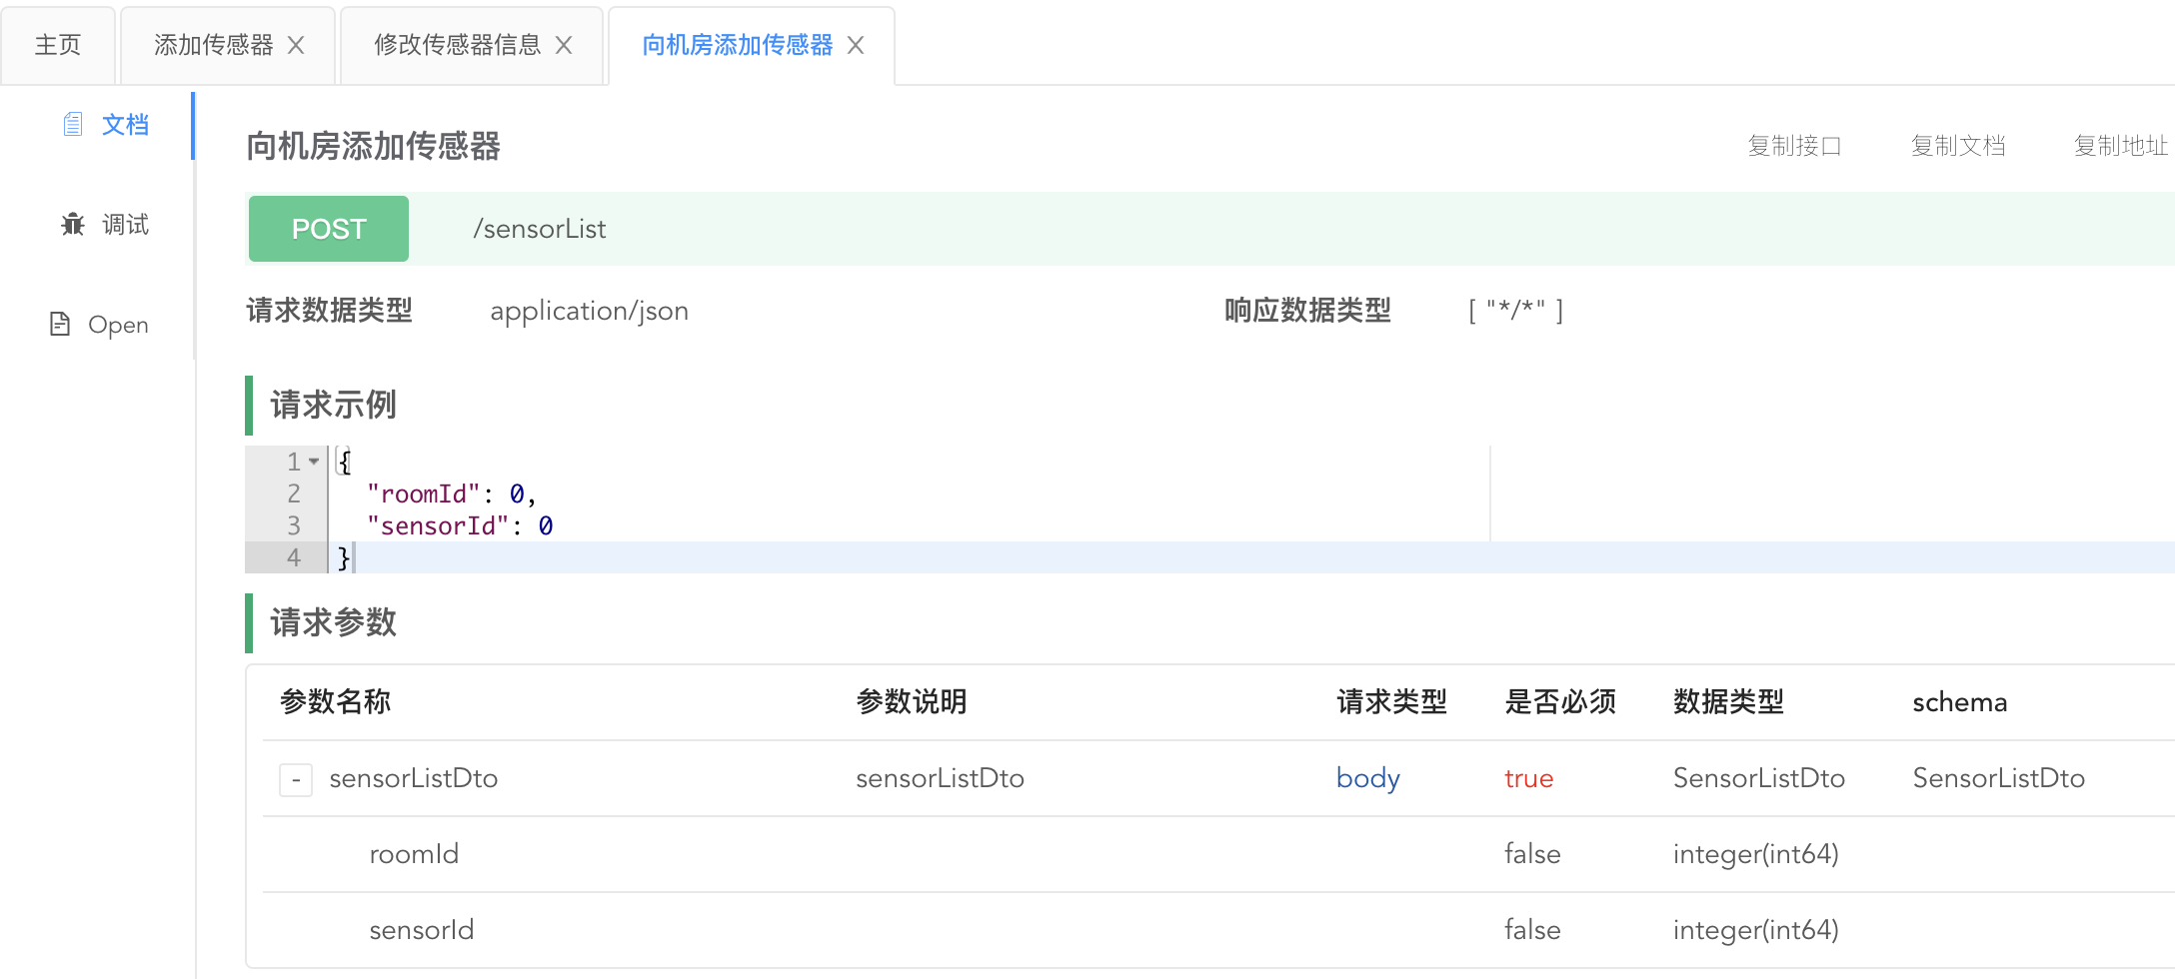Image resolution: width=2175 pixels, height=979 pixels.
Task: Open the 添加传感器 tab
Action: tap(213, 45)
